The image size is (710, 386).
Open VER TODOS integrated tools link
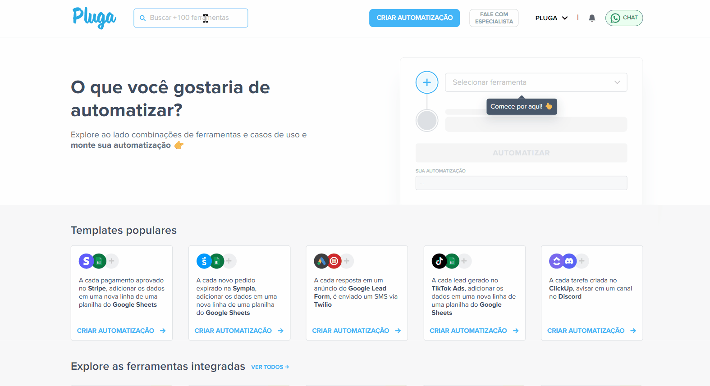[270, 367]
